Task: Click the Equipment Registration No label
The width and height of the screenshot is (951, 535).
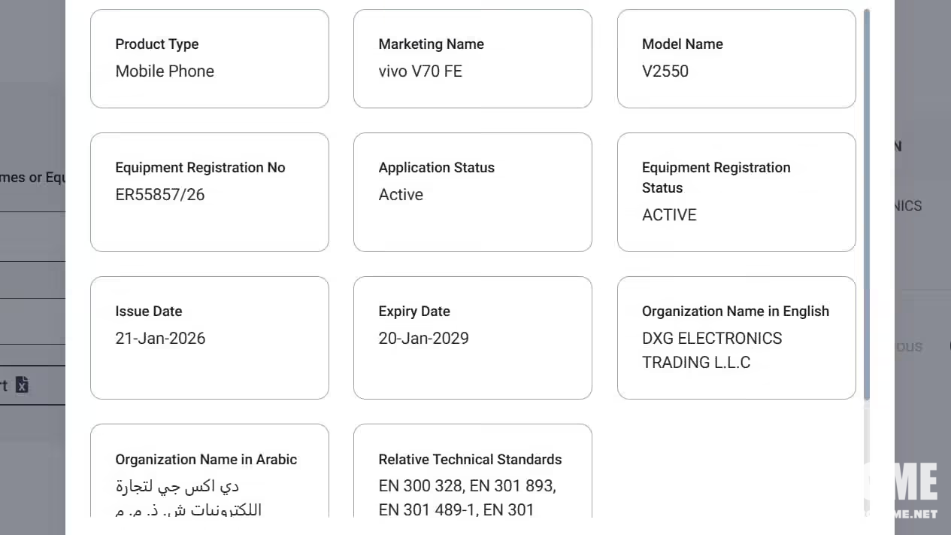Action: [200, 168]
